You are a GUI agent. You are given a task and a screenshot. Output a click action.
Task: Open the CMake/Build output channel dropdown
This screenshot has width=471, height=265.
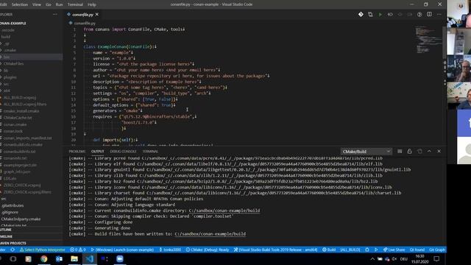click(366, 152)
